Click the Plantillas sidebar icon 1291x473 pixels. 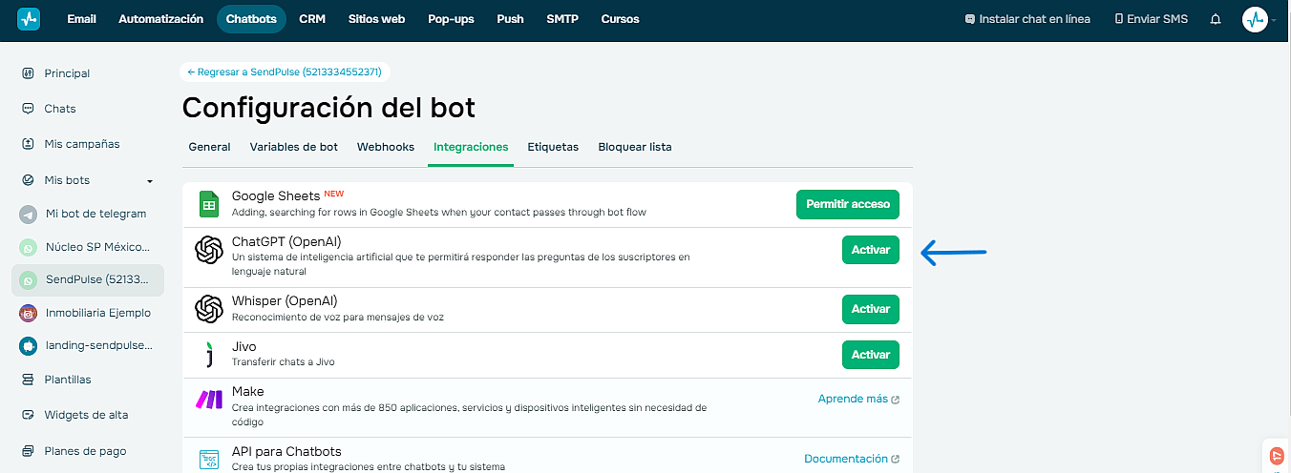point(28,380)
